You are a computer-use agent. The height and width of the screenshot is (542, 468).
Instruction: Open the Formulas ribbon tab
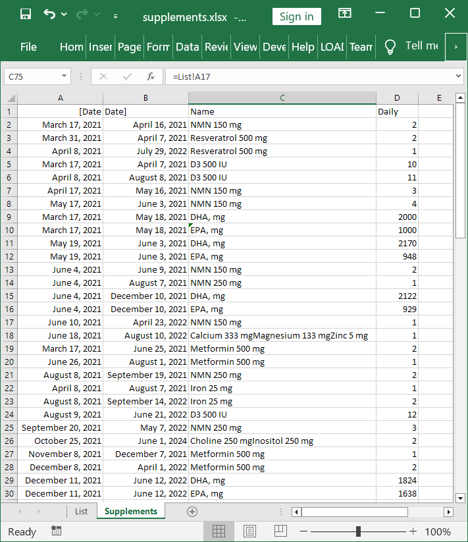point(158,47)
